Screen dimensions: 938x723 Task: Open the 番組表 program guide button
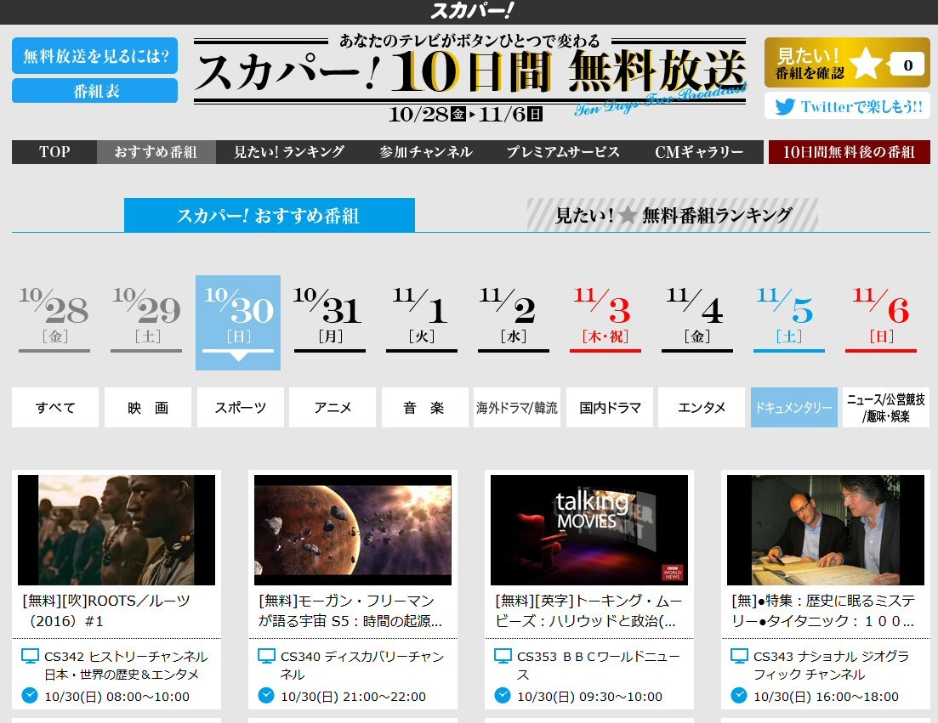click(95, 91)
